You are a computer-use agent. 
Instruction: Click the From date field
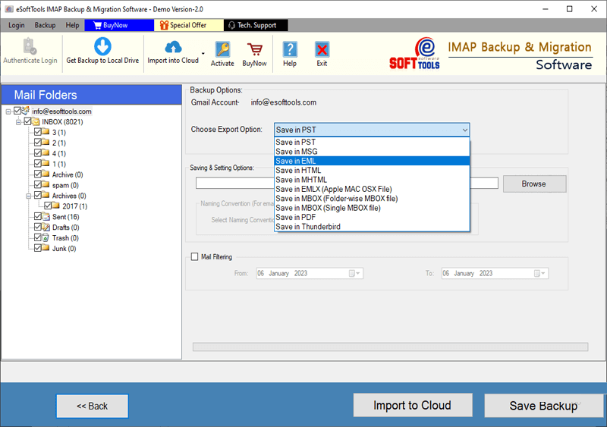(310, 273)
